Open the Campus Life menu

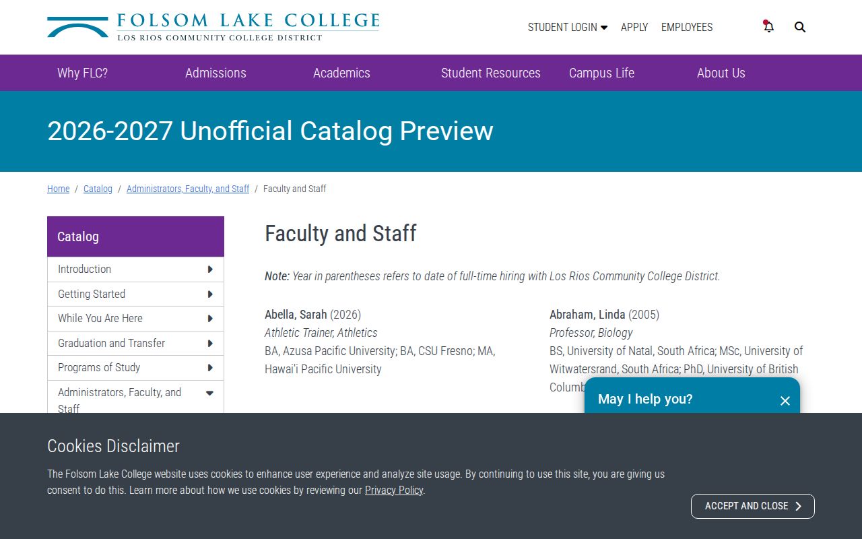(601, 73)
